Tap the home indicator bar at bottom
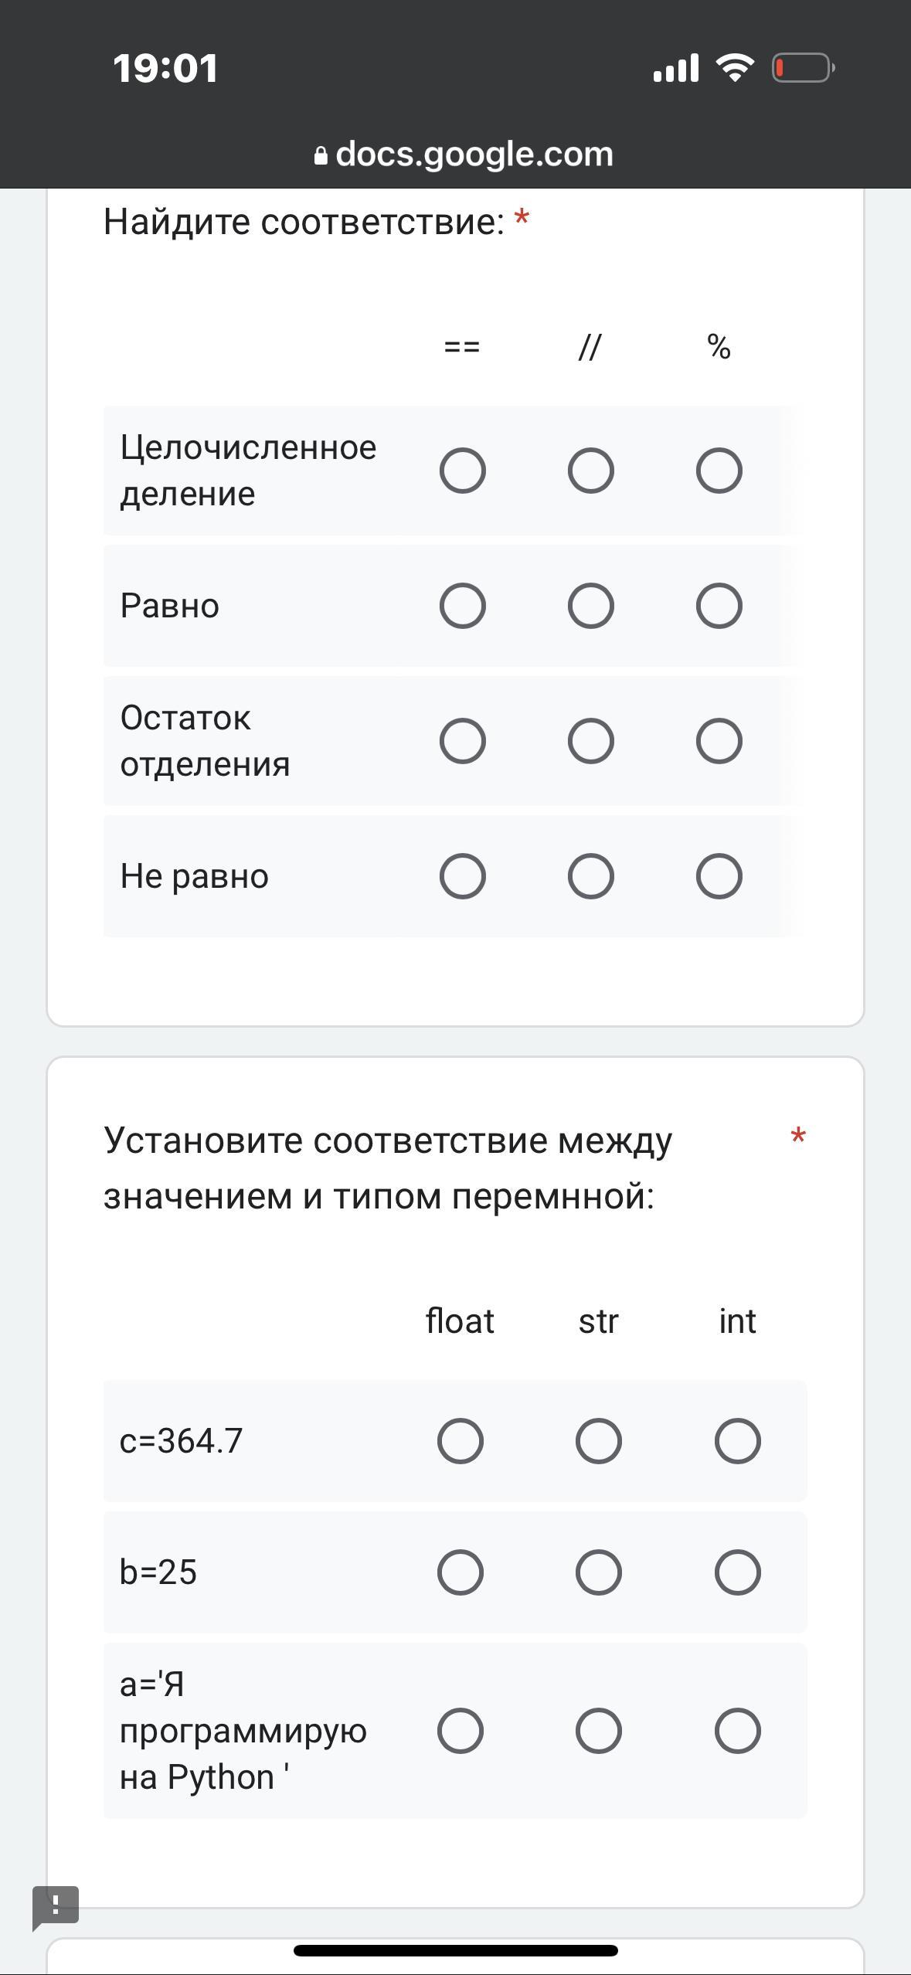This screenshot has height=1975, width=911. pos(456,1950)
